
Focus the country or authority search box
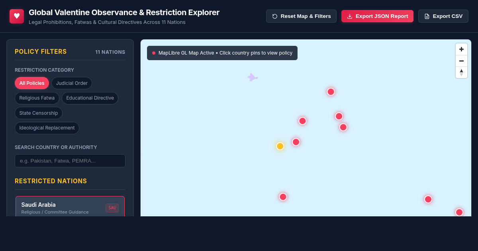click(70, 161)
